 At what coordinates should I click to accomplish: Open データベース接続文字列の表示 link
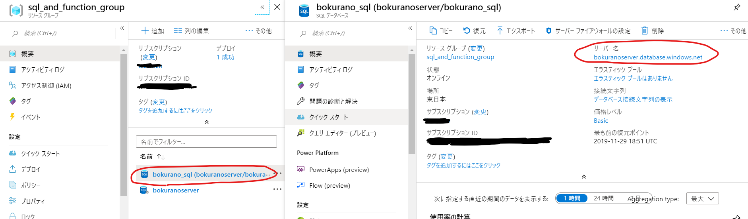coord(633,99)
